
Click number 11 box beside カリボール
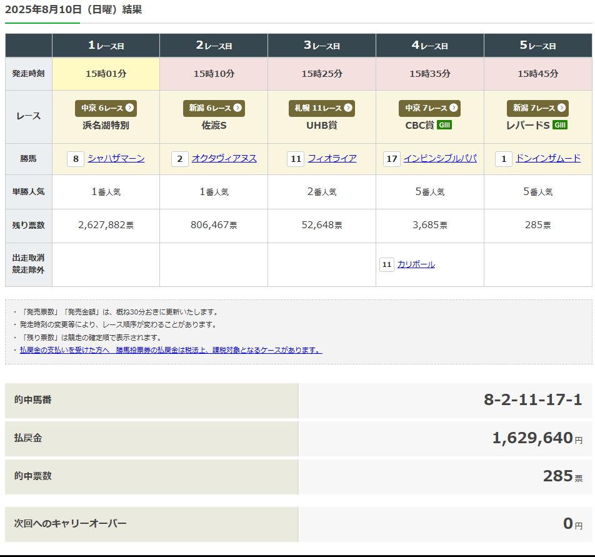click(387, 264)
